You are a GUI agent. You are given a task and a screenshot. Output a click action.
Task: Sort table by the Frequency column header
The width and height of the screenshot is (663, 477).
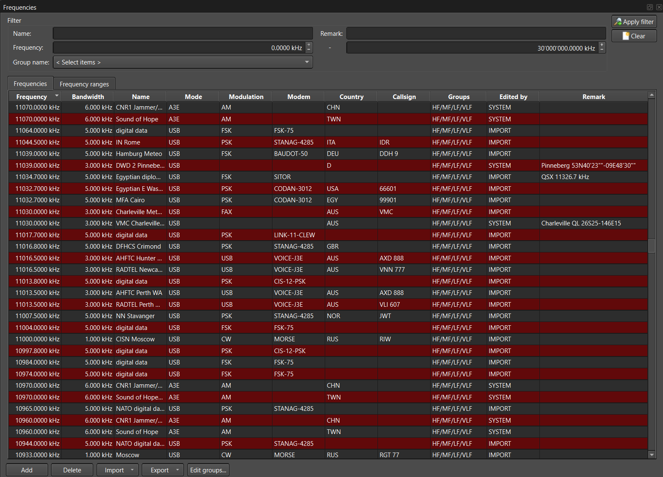pyautogui.click(x=32, y=96)
